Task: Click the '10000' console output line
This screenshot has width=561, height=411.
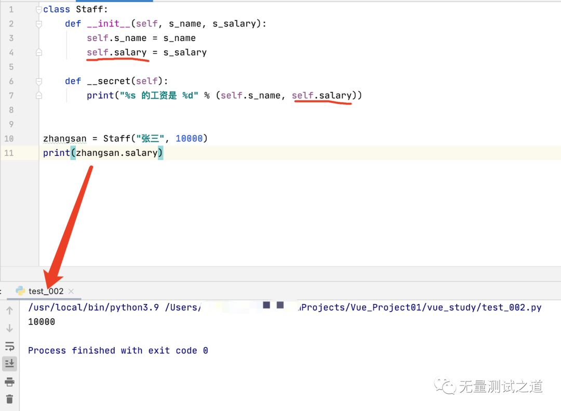Action: (42, 322)
